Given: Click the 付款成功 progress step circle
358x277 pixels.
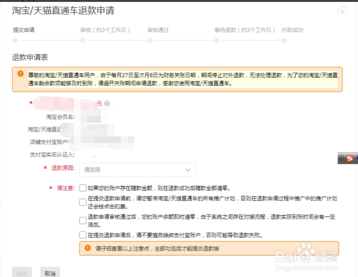Looking at the screenshot, I should pyautogui.click(x=284, y=40).
